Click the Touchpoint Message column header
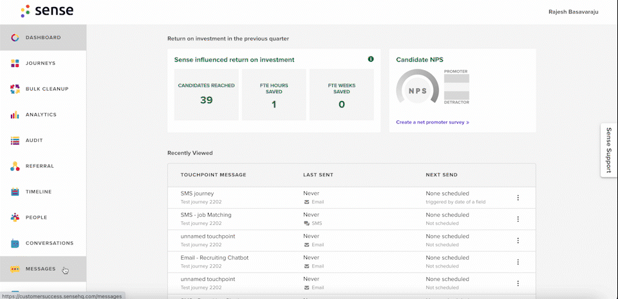This screenshot has width=618, height=299. (x=213, y=175)
